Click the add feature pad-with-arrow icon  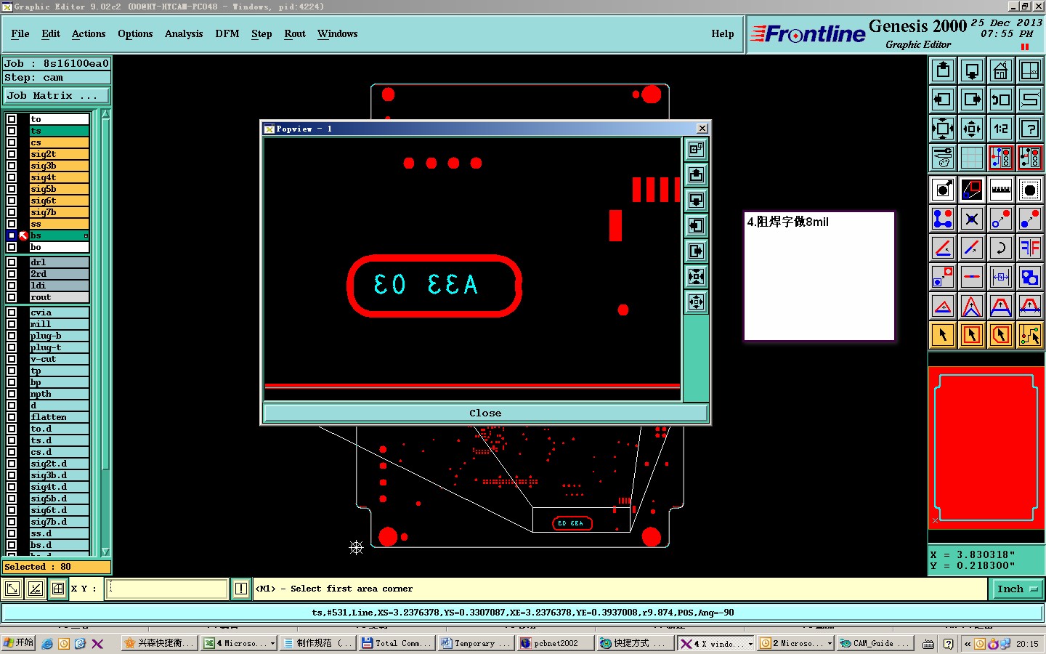pyautogui.click(x=943, y=190)
